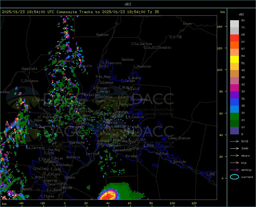Screen dimensions: 256x207
Task: Select the blue 36 dBZ color swatch
Action: pos(234,102)
